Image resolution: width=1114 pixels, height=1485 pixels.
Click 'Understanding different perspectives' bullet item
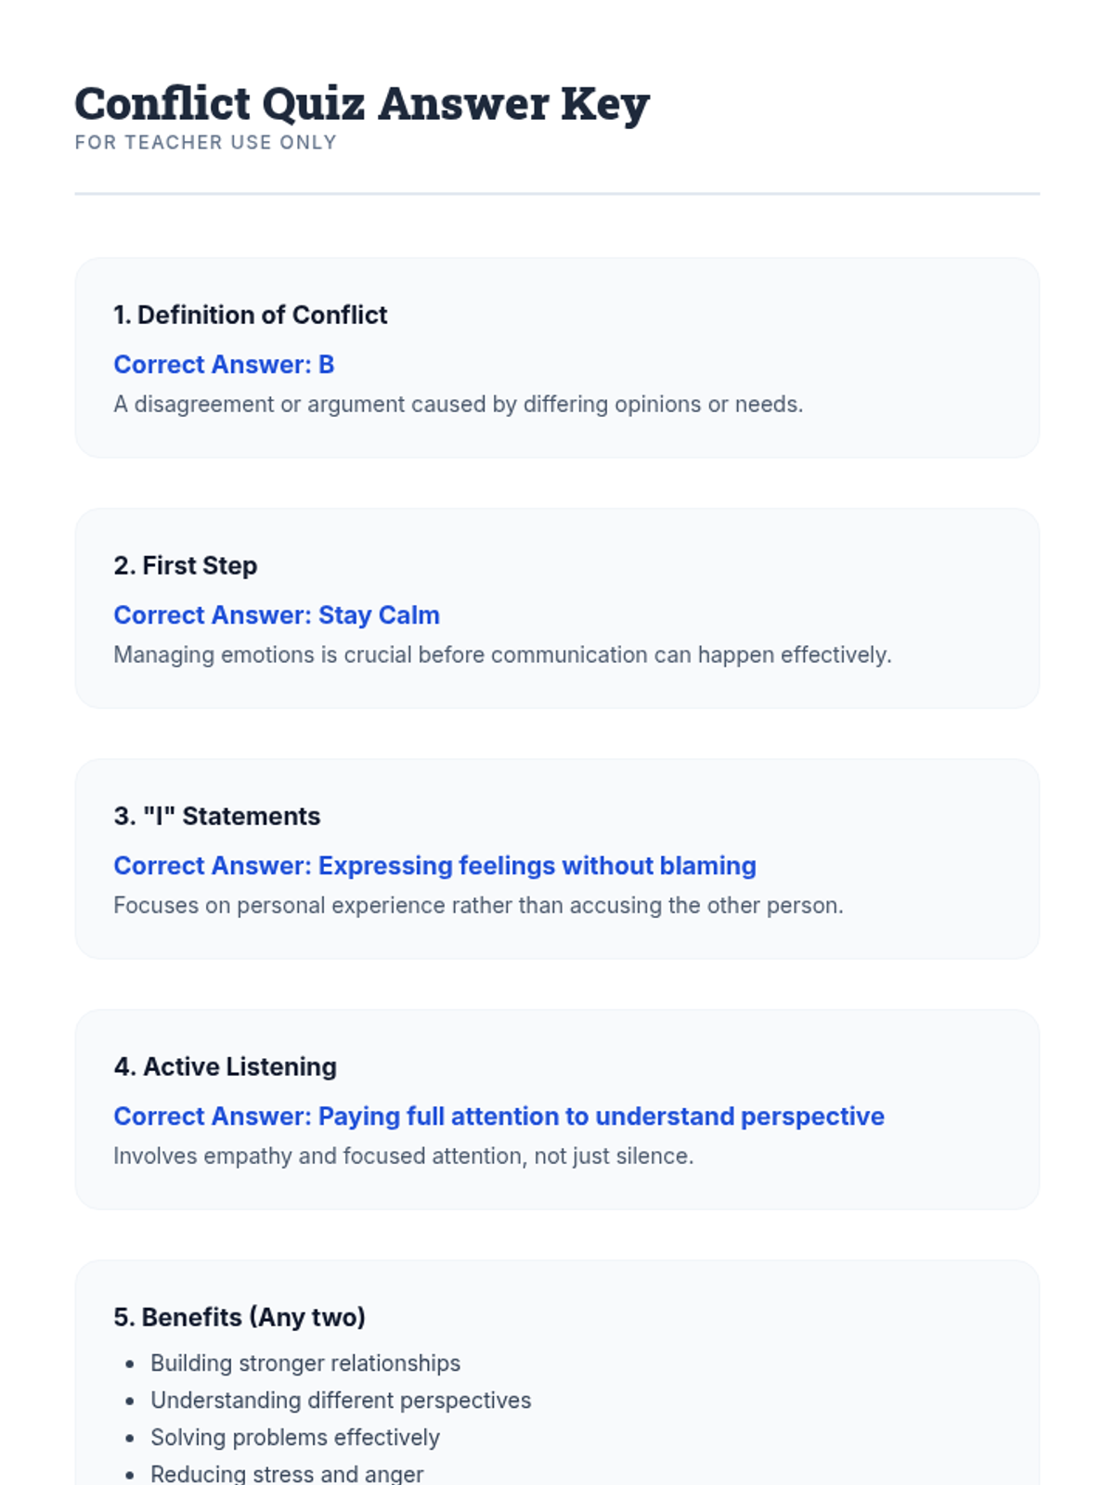click(340, 1401)
